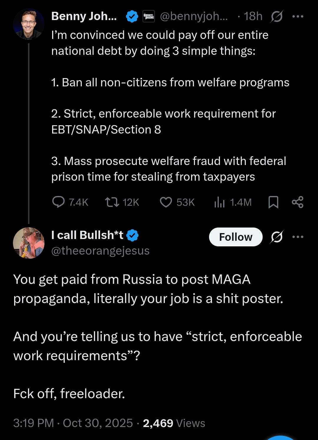Open more options on Benny Johnson's post
This screenshot has width=318, height=440.
298,17
